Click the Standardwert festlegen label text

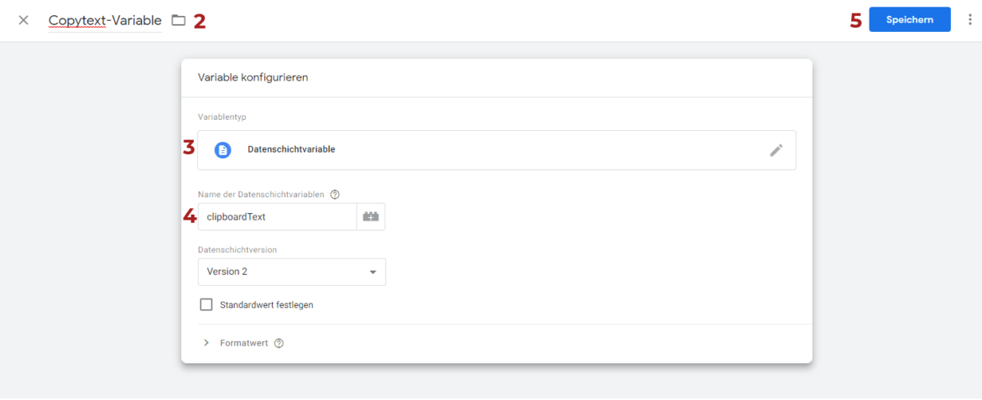point(266,305)
